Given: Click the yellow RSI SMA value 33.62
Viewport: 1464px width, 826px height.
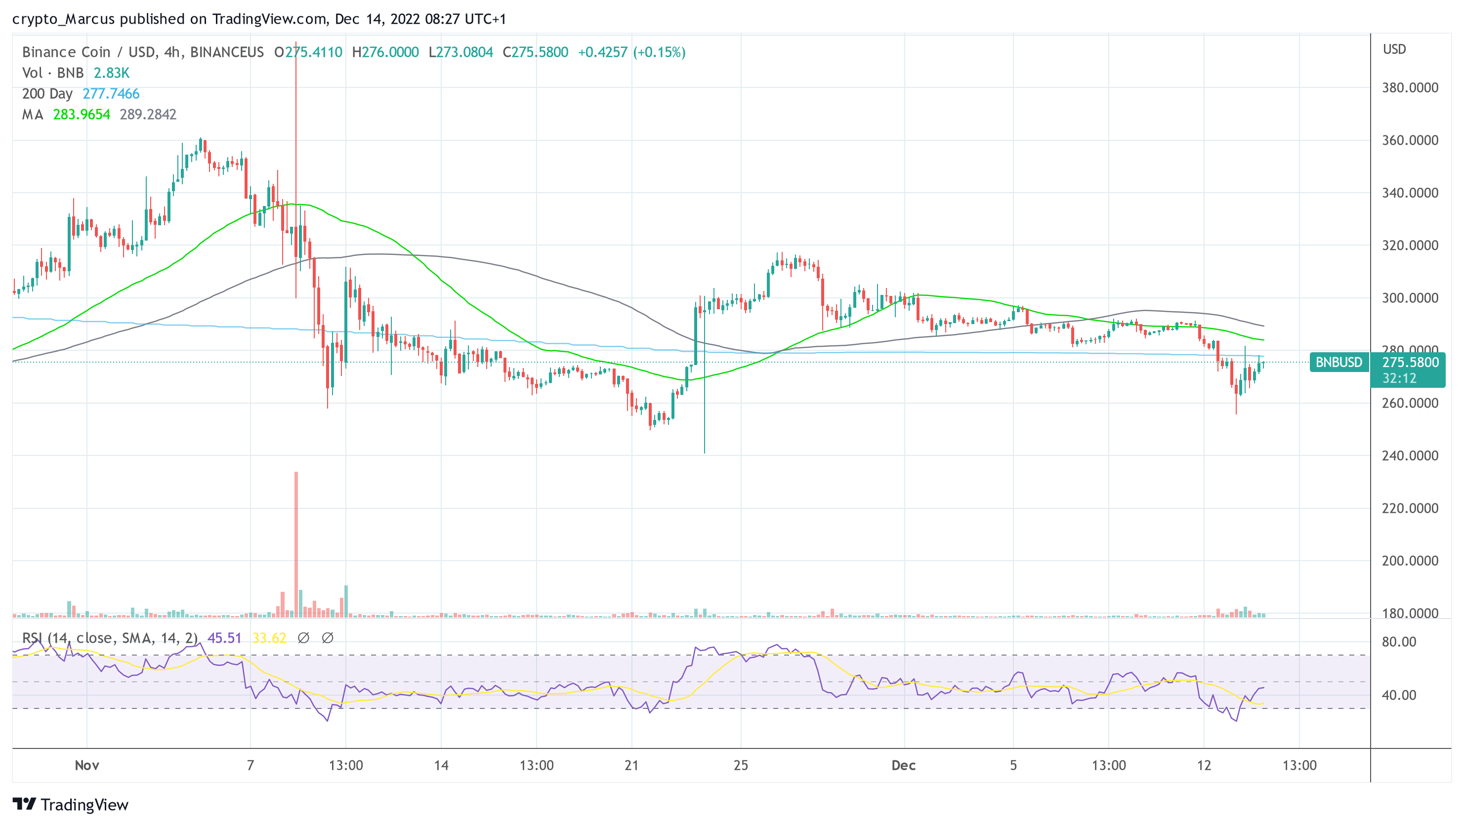Looking at the screenshot, I should [x=269, y=638].
